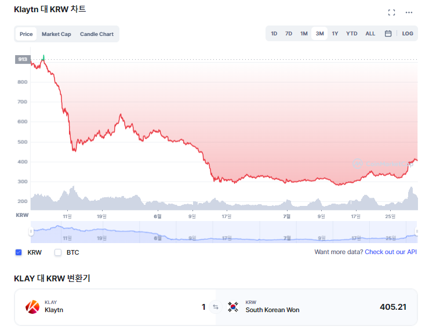Viewport: 429px width, 333px height.
Task: Click the Klaytn 대 KRW 차트 heading
Action: click(x=50, y=9)
